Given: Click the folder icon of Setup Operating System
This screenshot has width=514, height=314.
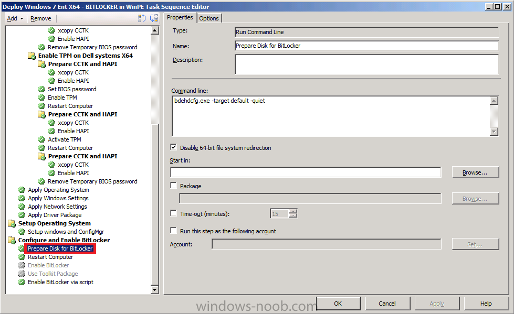Looking at the screenshot, I should point(12,223).
